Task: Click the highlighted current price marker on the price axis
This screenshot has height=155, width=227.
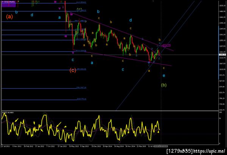Action: coord(222,55)
